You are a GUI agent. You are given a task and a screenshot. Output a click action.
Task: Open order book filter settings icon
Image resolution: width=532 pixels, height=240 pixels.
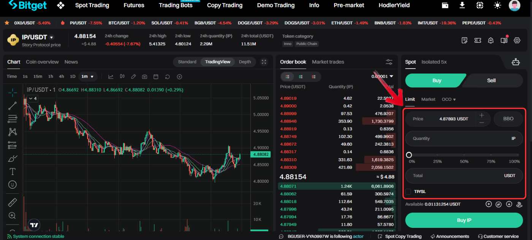coord(389,62)
